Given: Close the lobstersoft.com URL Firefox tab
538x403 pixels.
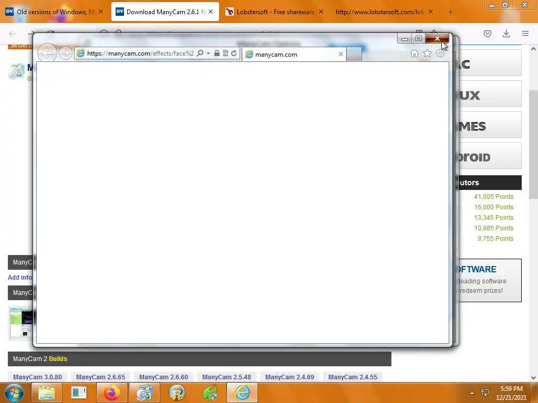Looking at the screenshot, I should pyautogui.click(x=431, y=12).
